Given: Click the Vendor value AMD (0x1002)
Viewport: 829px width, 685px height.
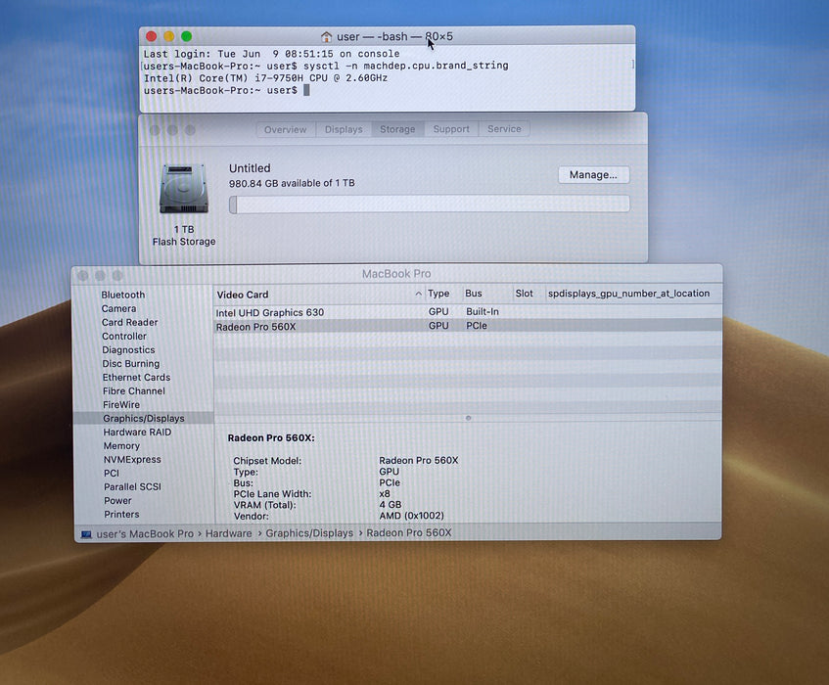Looking at the screenshot, I should 411,516.
